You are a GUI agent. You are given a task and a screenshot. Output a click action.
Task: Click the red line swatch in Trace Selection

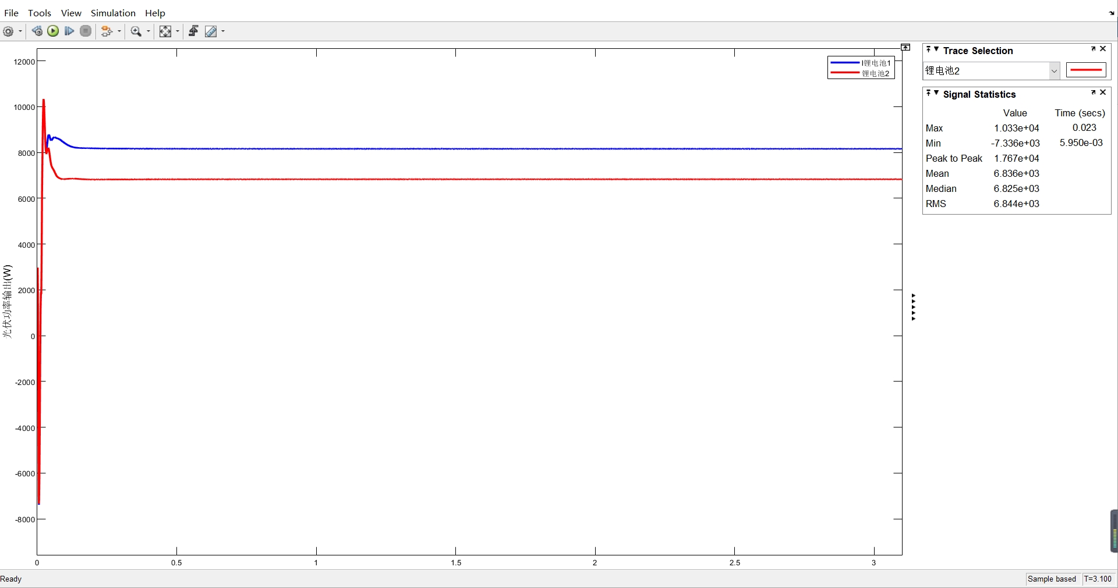click(1086, 70)
